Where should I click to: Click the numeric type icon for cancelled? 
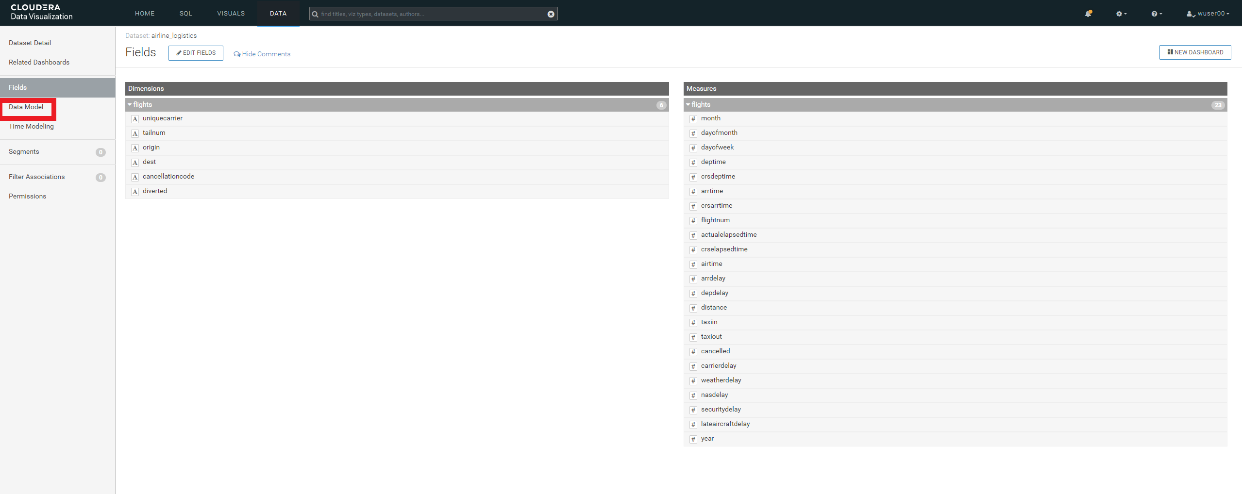point(693,352)
